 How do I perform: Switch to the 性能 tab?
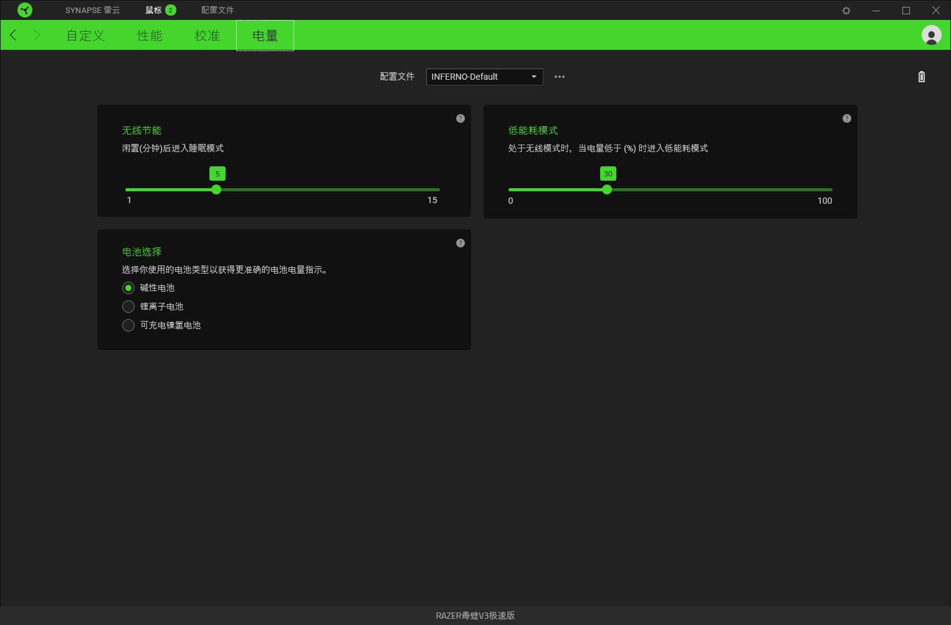tap(150, 36)
